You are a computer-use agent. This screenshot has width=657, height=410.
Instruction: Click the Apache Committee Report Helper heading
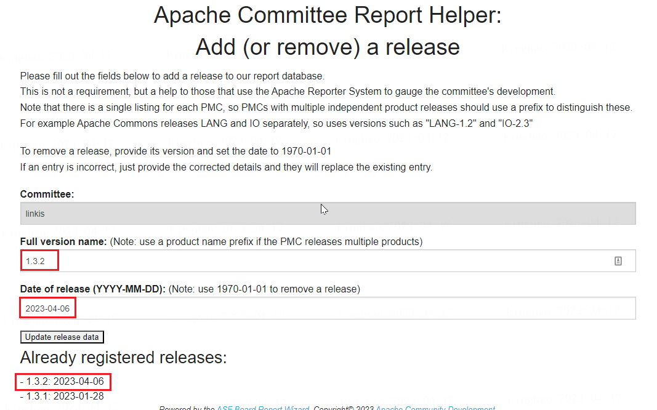328,16
